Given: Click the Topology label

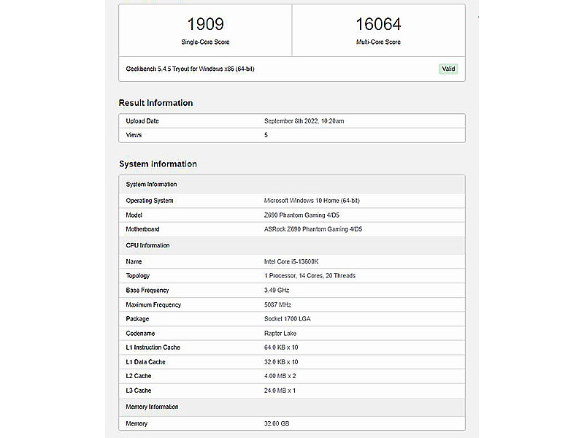Looking at the screenshot, I should [x=138, y=276].
